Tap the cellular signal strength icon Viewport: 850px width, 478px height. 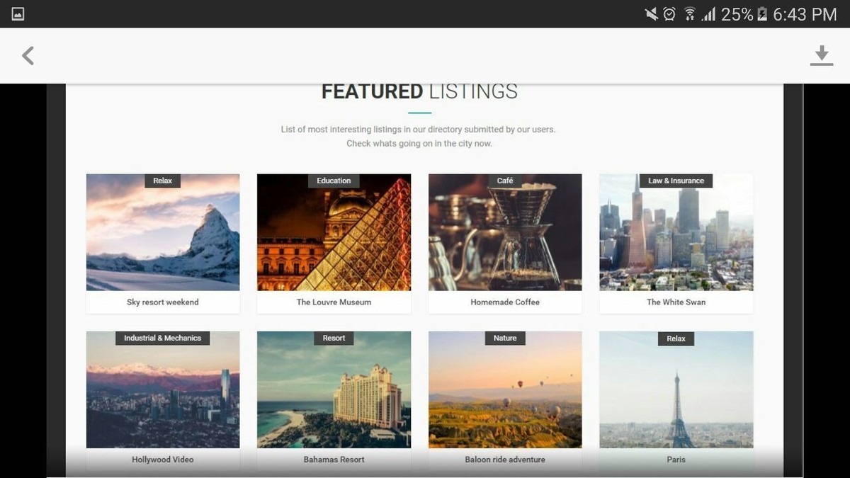tap(709, 14)
